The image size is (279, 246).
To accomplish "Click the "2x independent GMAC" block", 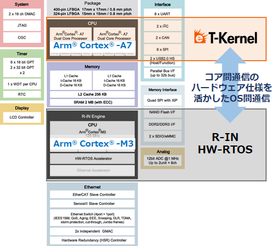I will coord(92,231).
